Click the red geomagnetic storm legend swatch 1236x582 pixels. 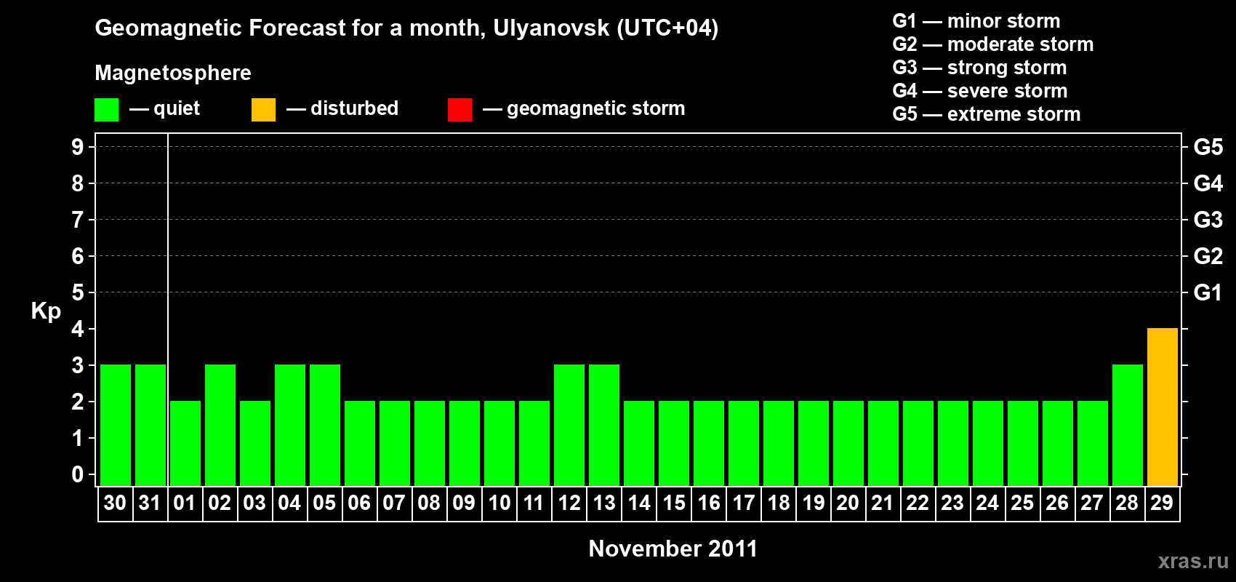pos(460,110)
